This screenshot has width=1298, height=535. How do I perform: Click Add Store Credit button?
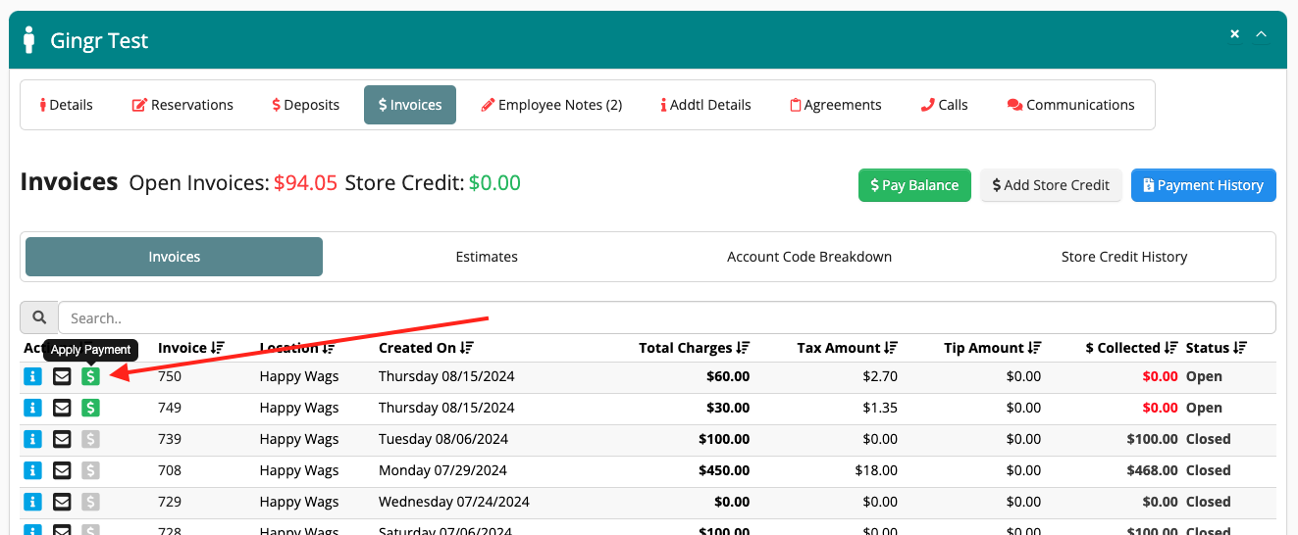click(x=1051, y=185)
